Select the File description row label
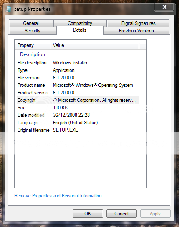The image size is (179, 227). click(x=32, y=63)
